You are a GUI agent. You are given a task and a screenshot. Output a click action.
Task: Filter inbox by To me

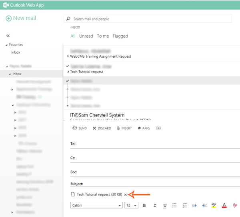click(x=103, y=36)
